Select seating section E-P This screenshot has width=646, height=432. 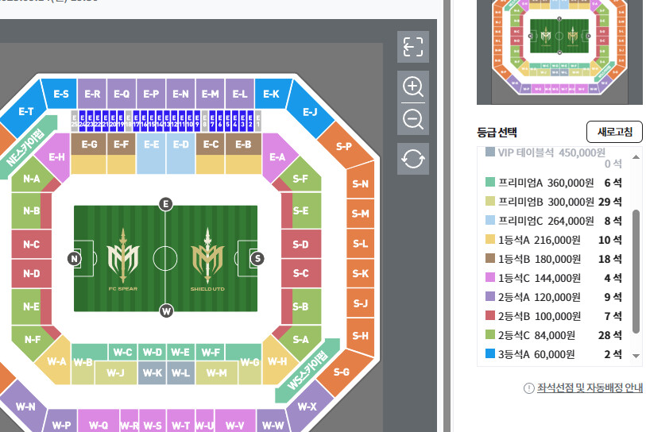pos(151,94)
